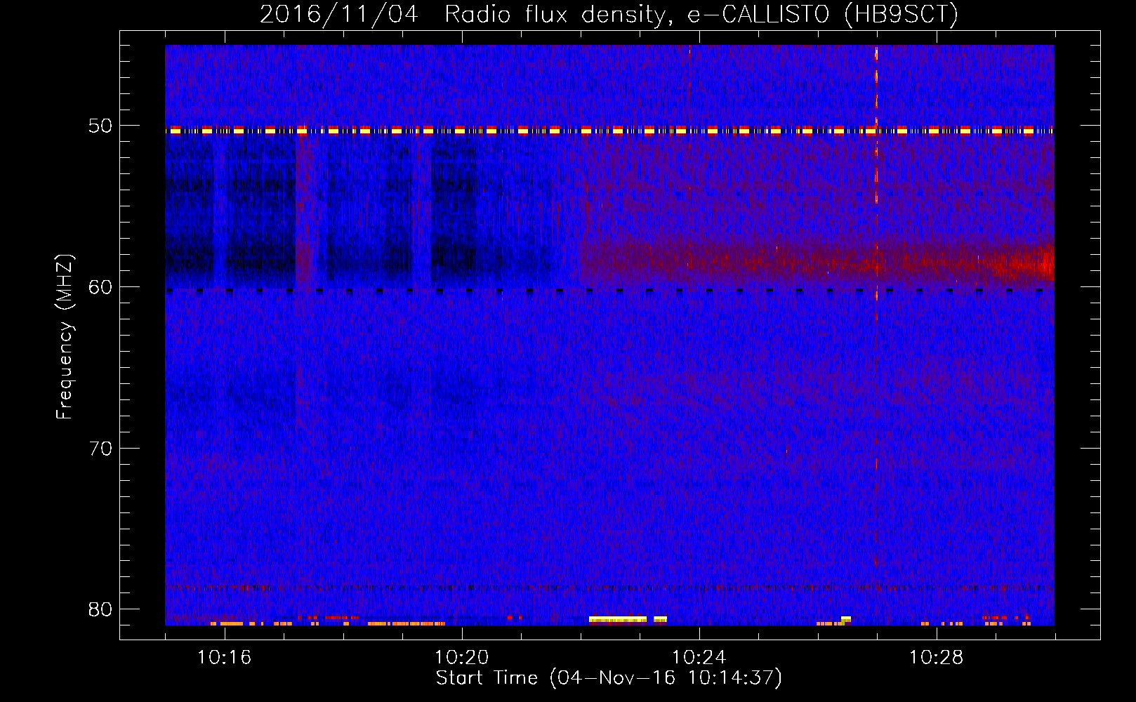Click the "60" frequency tick label
Image resolution: width=1136 pixels, height=702 pixels.
tap(100, 287)
